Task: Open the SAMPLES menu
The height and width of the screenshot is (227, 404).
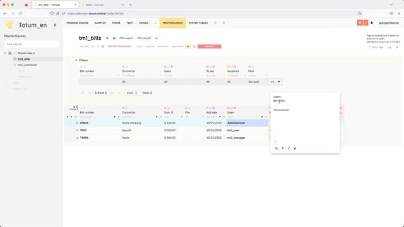Action: (x=100, y=23)
